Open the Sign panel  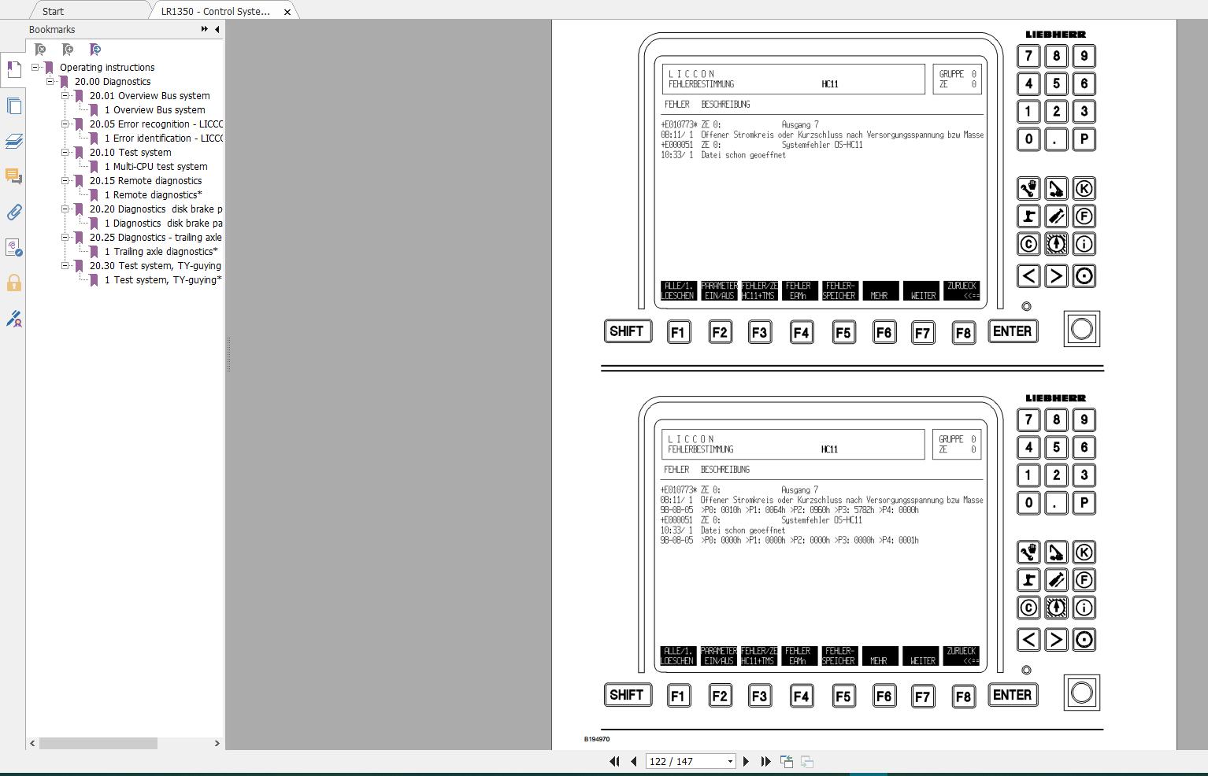13,319
